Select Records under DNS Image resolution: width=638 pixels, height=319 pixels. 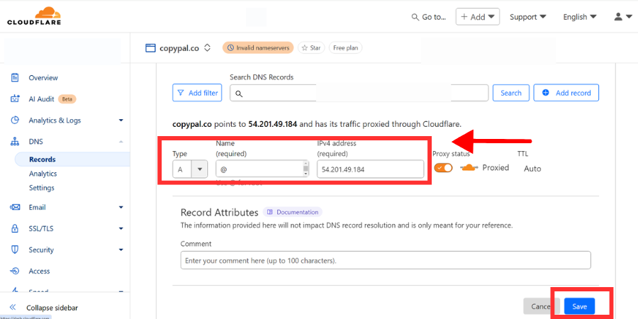click(x=43, y=159)
